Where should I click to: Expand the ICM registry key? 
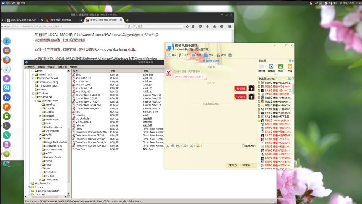click(x=40, y=138)
